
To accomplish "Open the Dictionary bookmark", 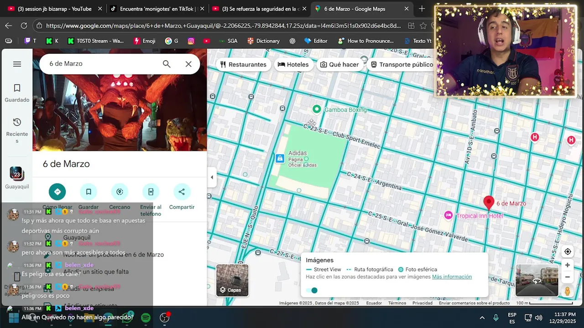I will click(x=263, y=41).
